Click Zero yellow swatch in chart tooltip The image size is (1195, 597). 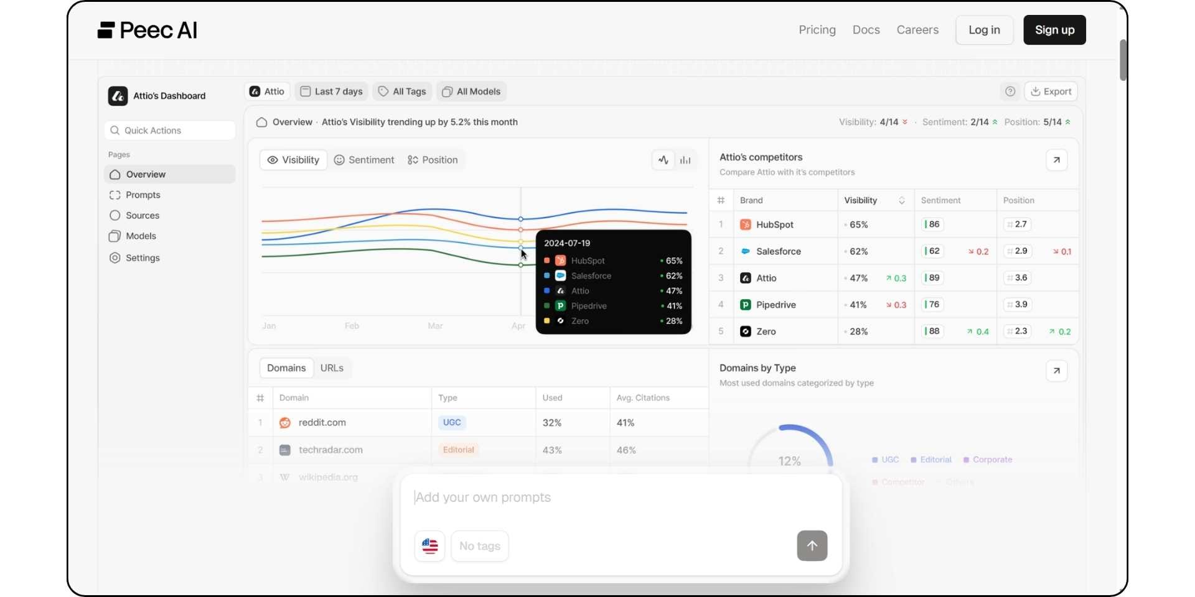pos(546,321)
